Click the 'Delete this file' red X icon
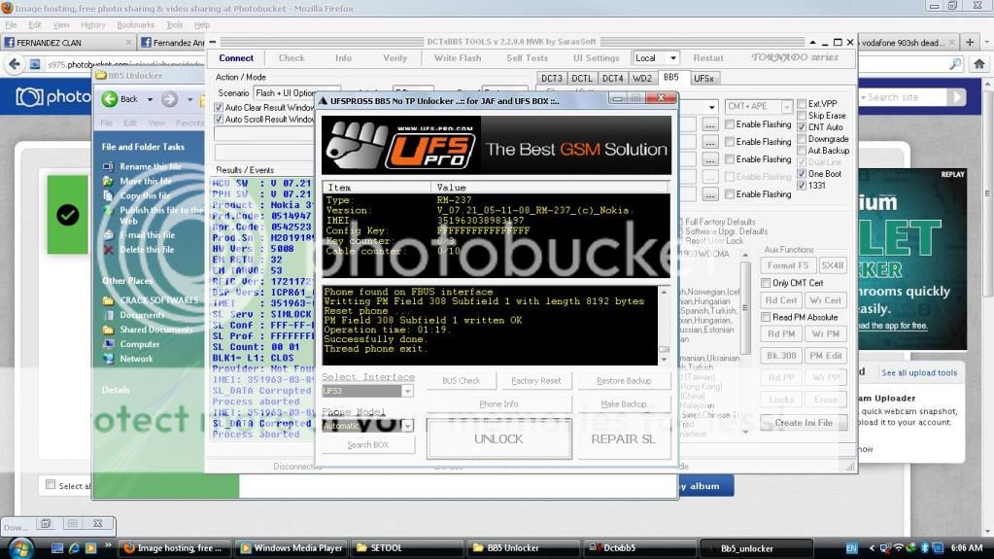Viewport: 994px width, 559px height. [109, 250]
